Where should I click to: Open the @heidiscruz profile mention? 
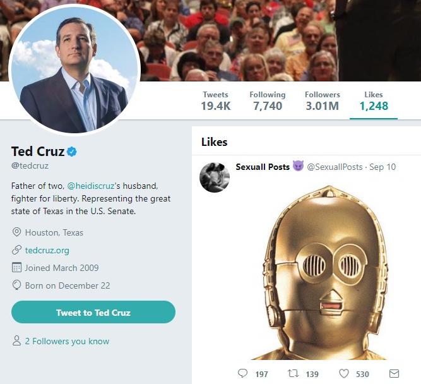pos(91,187)
